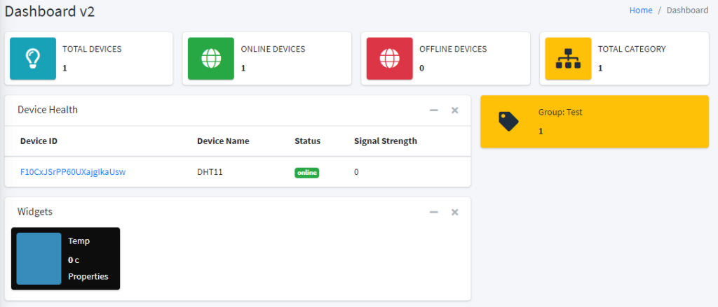Click the tag icon in Group Test card

coord(508,122)
